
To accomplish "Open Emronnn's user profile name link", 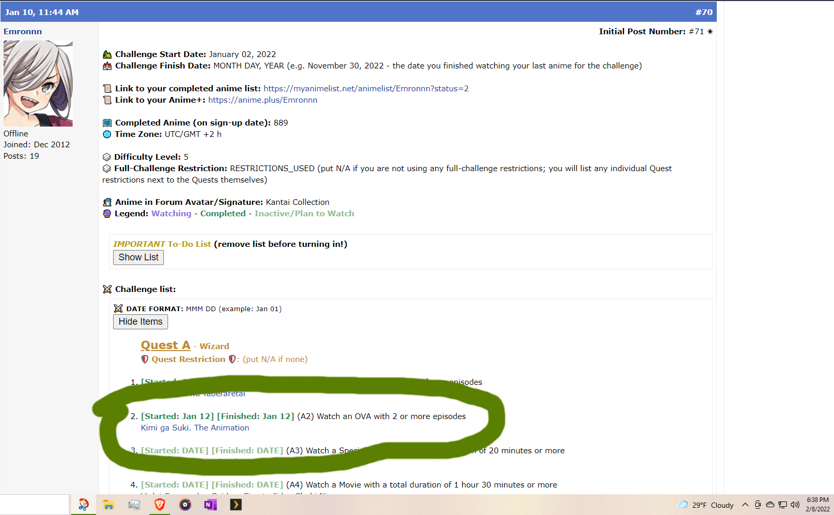I will (x=23, y=32).
